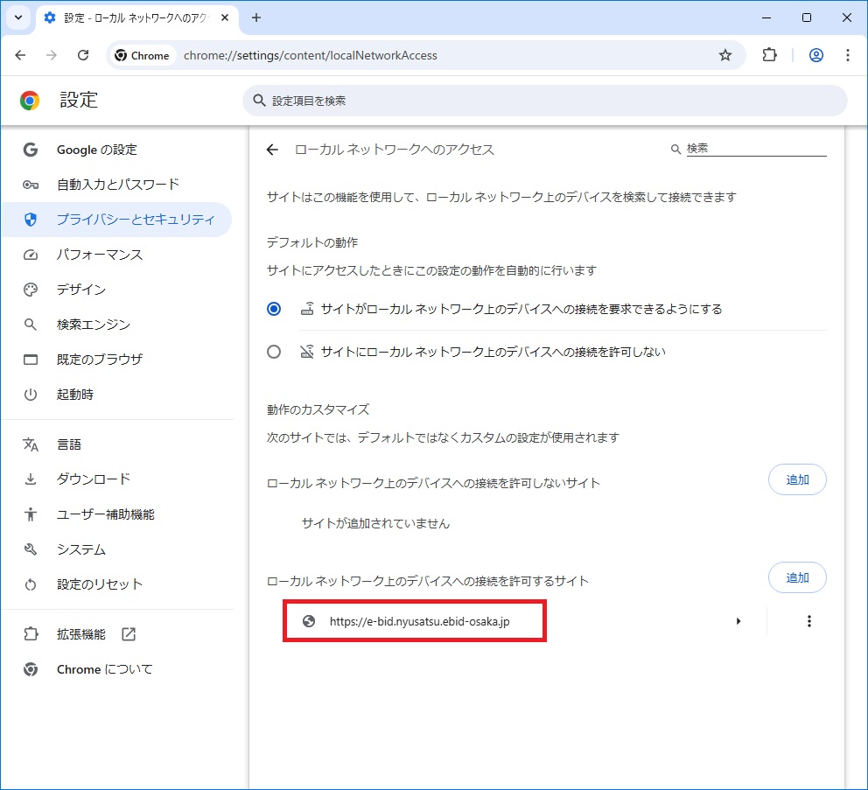Select radio to block local network device connections
Viewport: 868px width, 790px height.
tap(274, 352)
